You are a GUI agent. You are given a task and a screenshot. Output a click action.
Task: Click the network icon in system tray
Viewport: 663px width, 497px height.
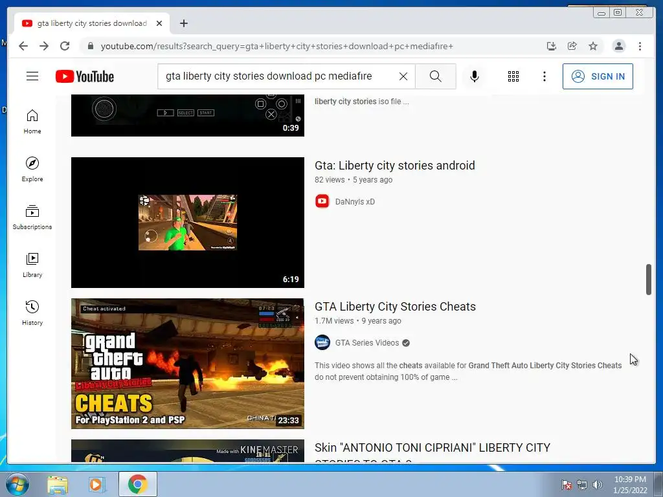pyautogui.click(x=582, y=485)
